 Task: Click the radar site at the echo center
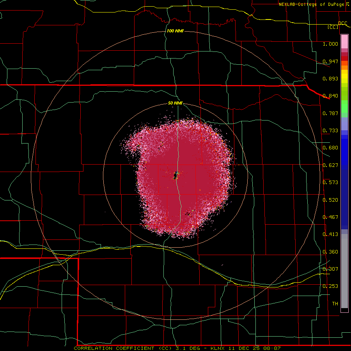(176, 175)
